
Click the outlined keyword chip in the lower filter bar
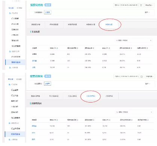tap(47, 84)
